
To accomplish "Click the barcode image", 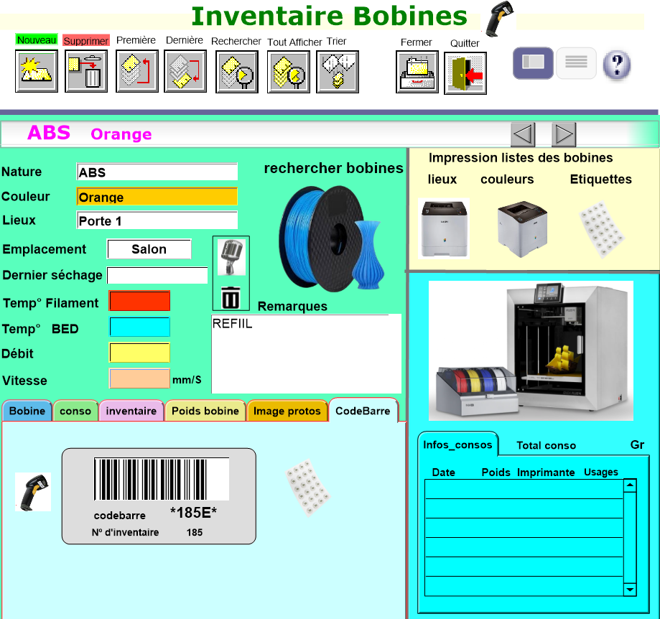I will pos(162,479).
